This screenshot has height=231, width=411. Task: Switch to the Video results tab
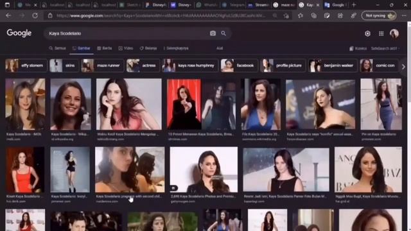pos(126,48)
